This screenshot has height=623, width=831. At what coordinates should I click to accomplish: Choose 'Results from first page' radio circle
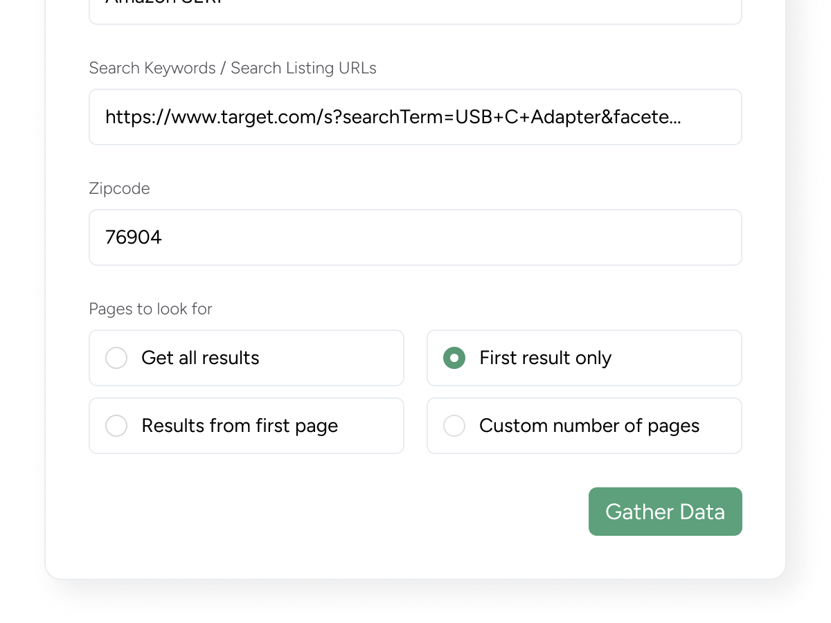click(x=116, y=426)
